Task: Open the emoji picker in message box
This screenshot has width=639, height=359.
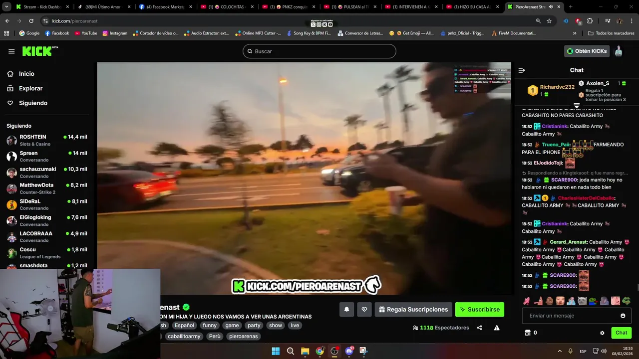Action: coord(623,316)
